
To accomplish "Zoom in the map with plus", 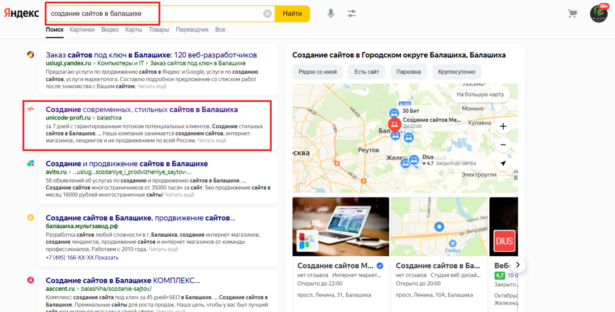I will (x=503, y=127).
